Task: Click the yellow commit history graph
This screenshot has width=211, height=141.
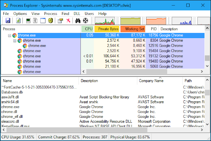Action: pos(131,21)
